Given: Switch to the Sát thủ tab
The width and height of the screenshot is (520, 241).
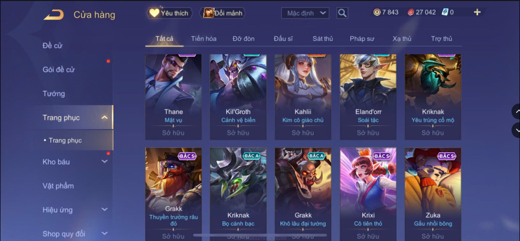Looking at the screenshot, I should (x=323, y=39).
